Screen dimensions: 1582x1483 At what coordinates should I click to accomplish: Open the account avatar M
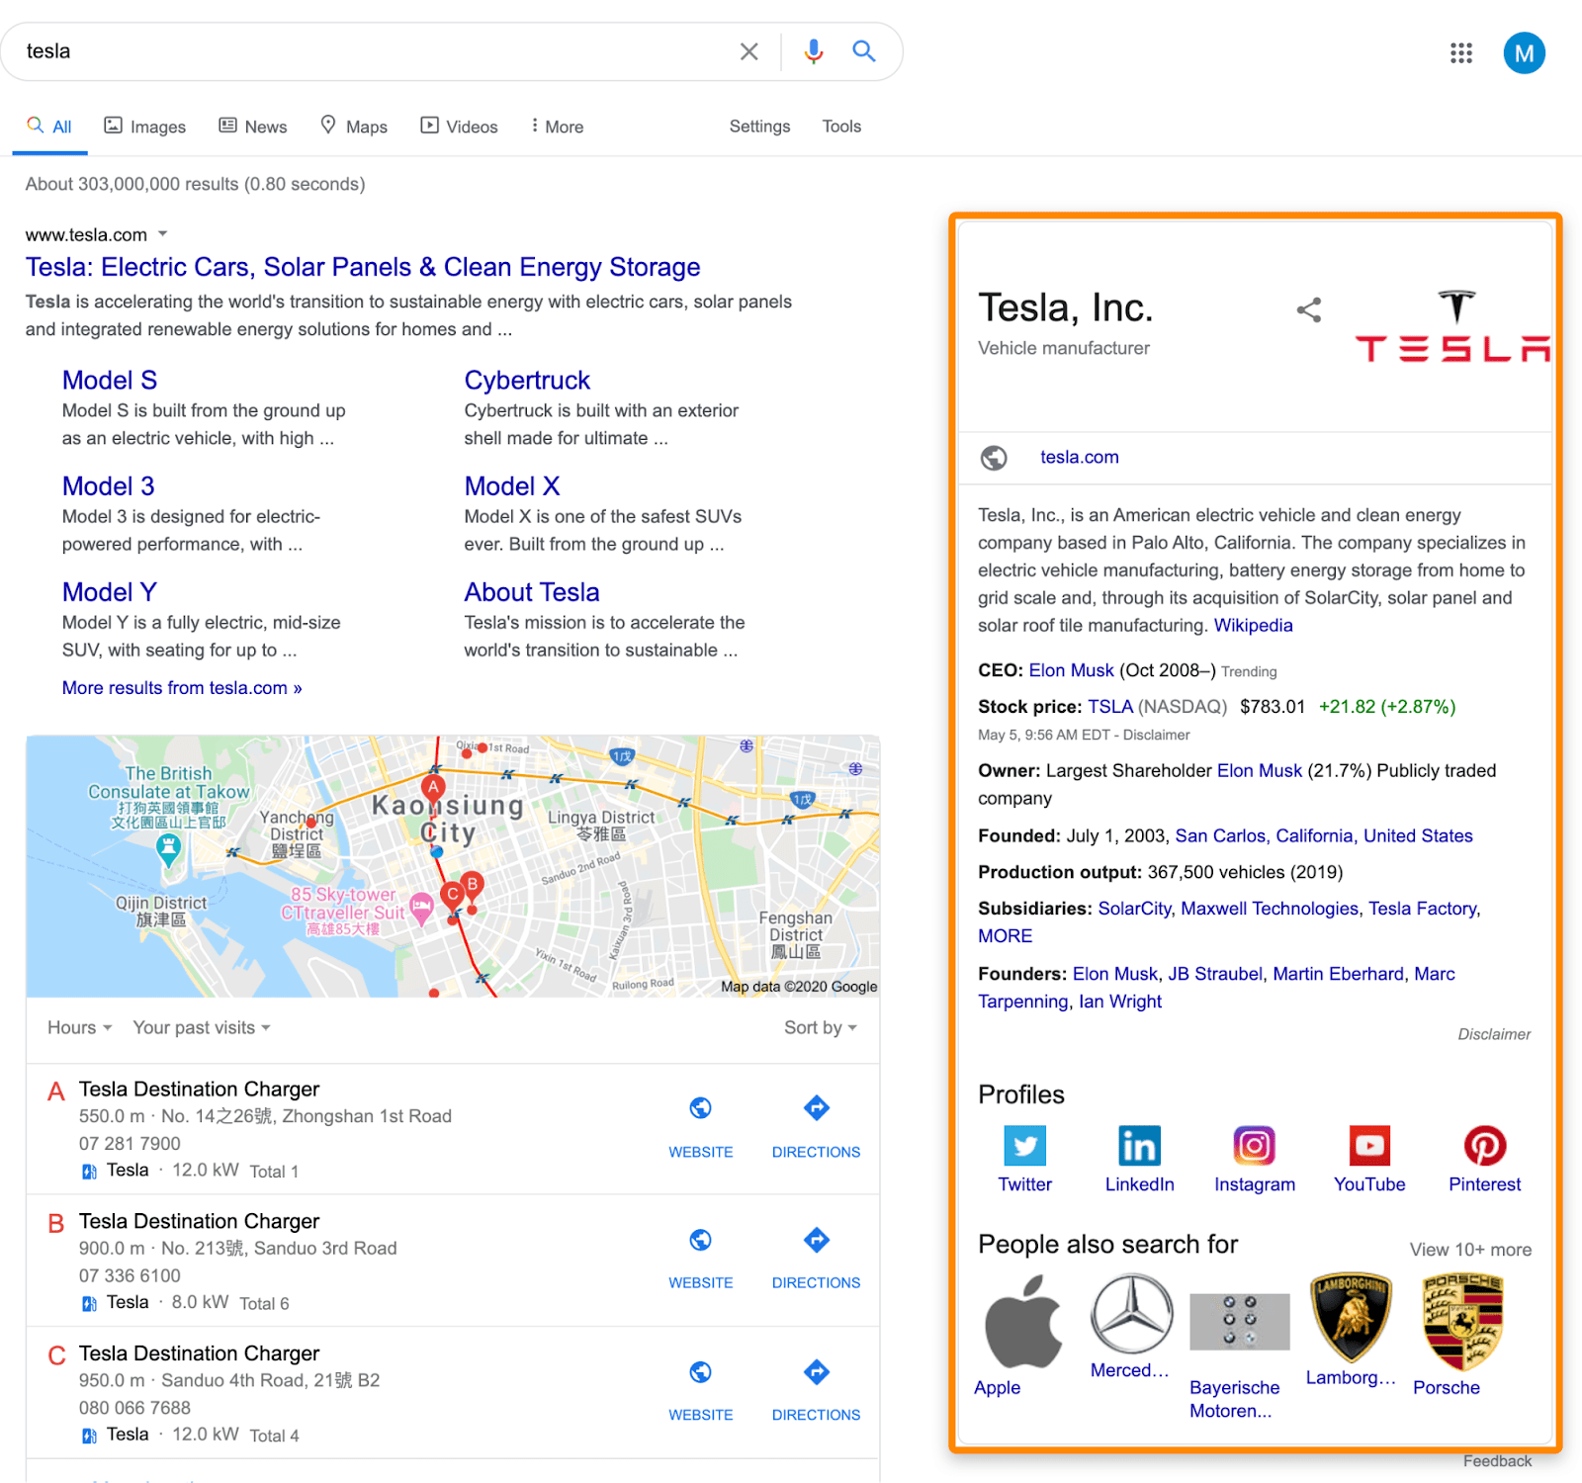pos(1524,53)
